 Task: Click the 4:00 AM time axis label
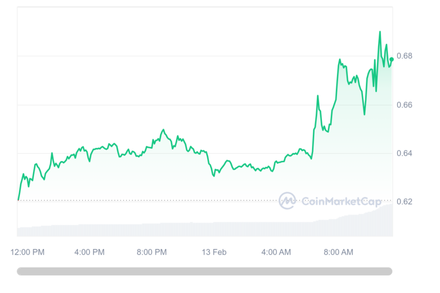(x=276, y=252)
